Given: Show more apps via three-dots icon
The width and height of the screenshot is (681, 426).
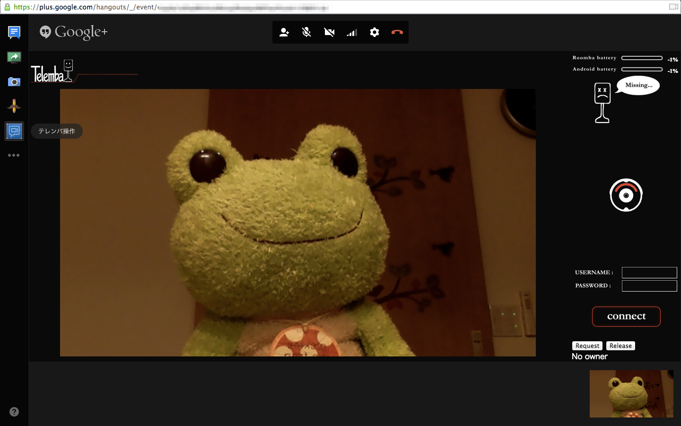Looking at the screenshot, I should click(x=14, y=155).
